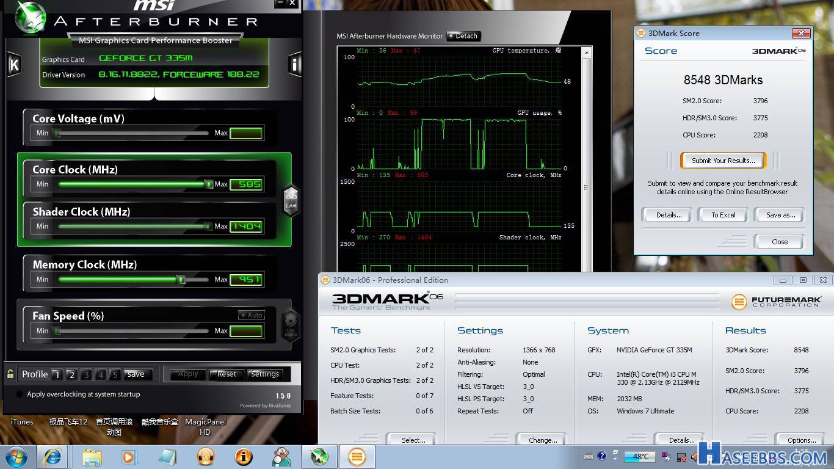This screenshot has height=469, width=834.
Task: Open the media player taskbar icon
Action: click(x=129, y=457)
